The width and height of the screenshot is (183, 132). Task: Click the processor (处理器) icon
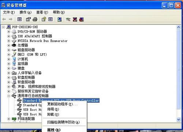[14, 45]
